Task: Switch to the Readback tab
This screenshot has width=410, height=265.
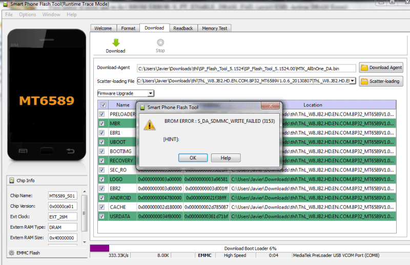Action: [x=183, y=28]
